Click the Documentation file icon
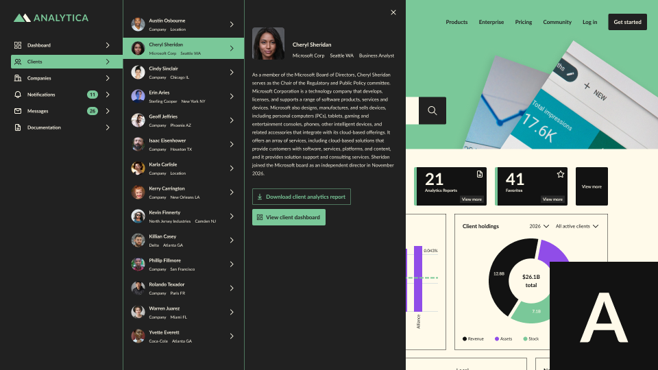658x370 pixels. [18, 127]
